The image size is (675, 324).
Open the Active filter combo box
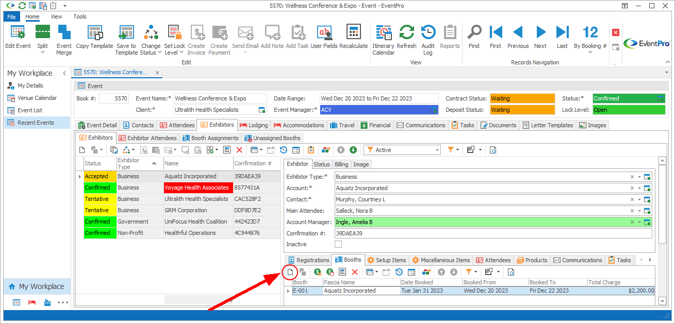[x=402, y=150]
